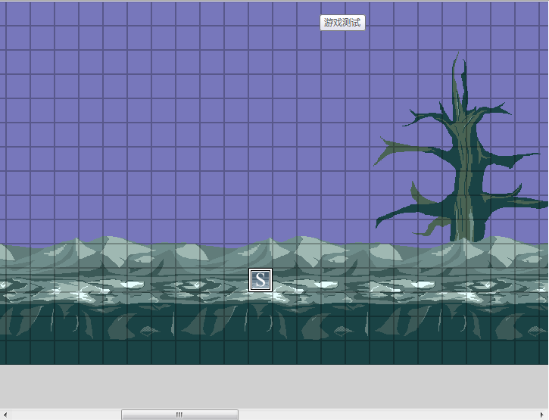
Task: Select the tile immediately left of S marker
Action: (x=236, y=280)
